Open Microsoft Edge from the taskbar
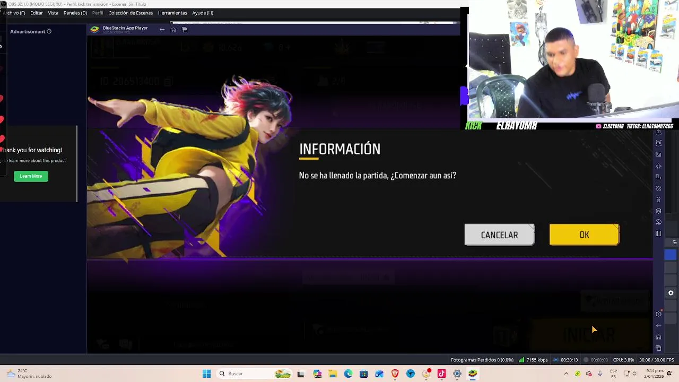 pos(348,374)
